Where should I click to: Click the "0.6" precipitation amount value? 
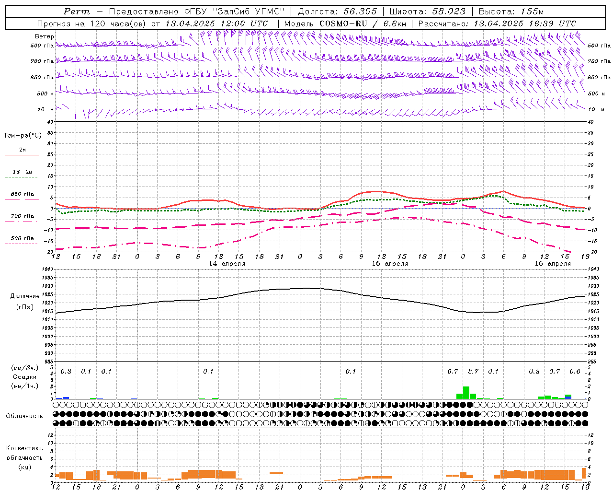[x=575, y=371]
